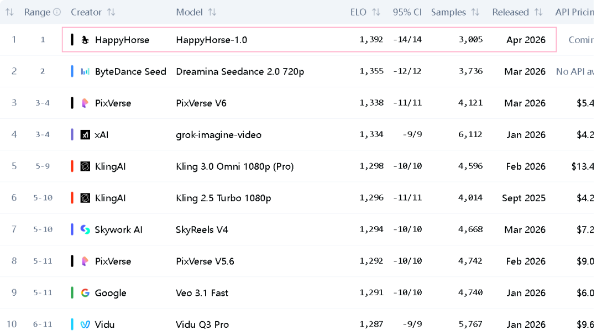Open the xAI creator name

102,134
